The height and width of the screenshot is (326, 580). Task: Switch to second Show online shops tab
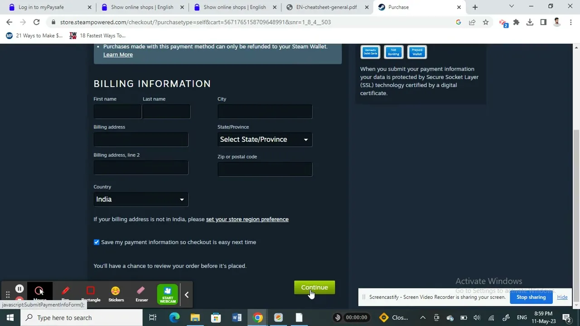[234, 7]
